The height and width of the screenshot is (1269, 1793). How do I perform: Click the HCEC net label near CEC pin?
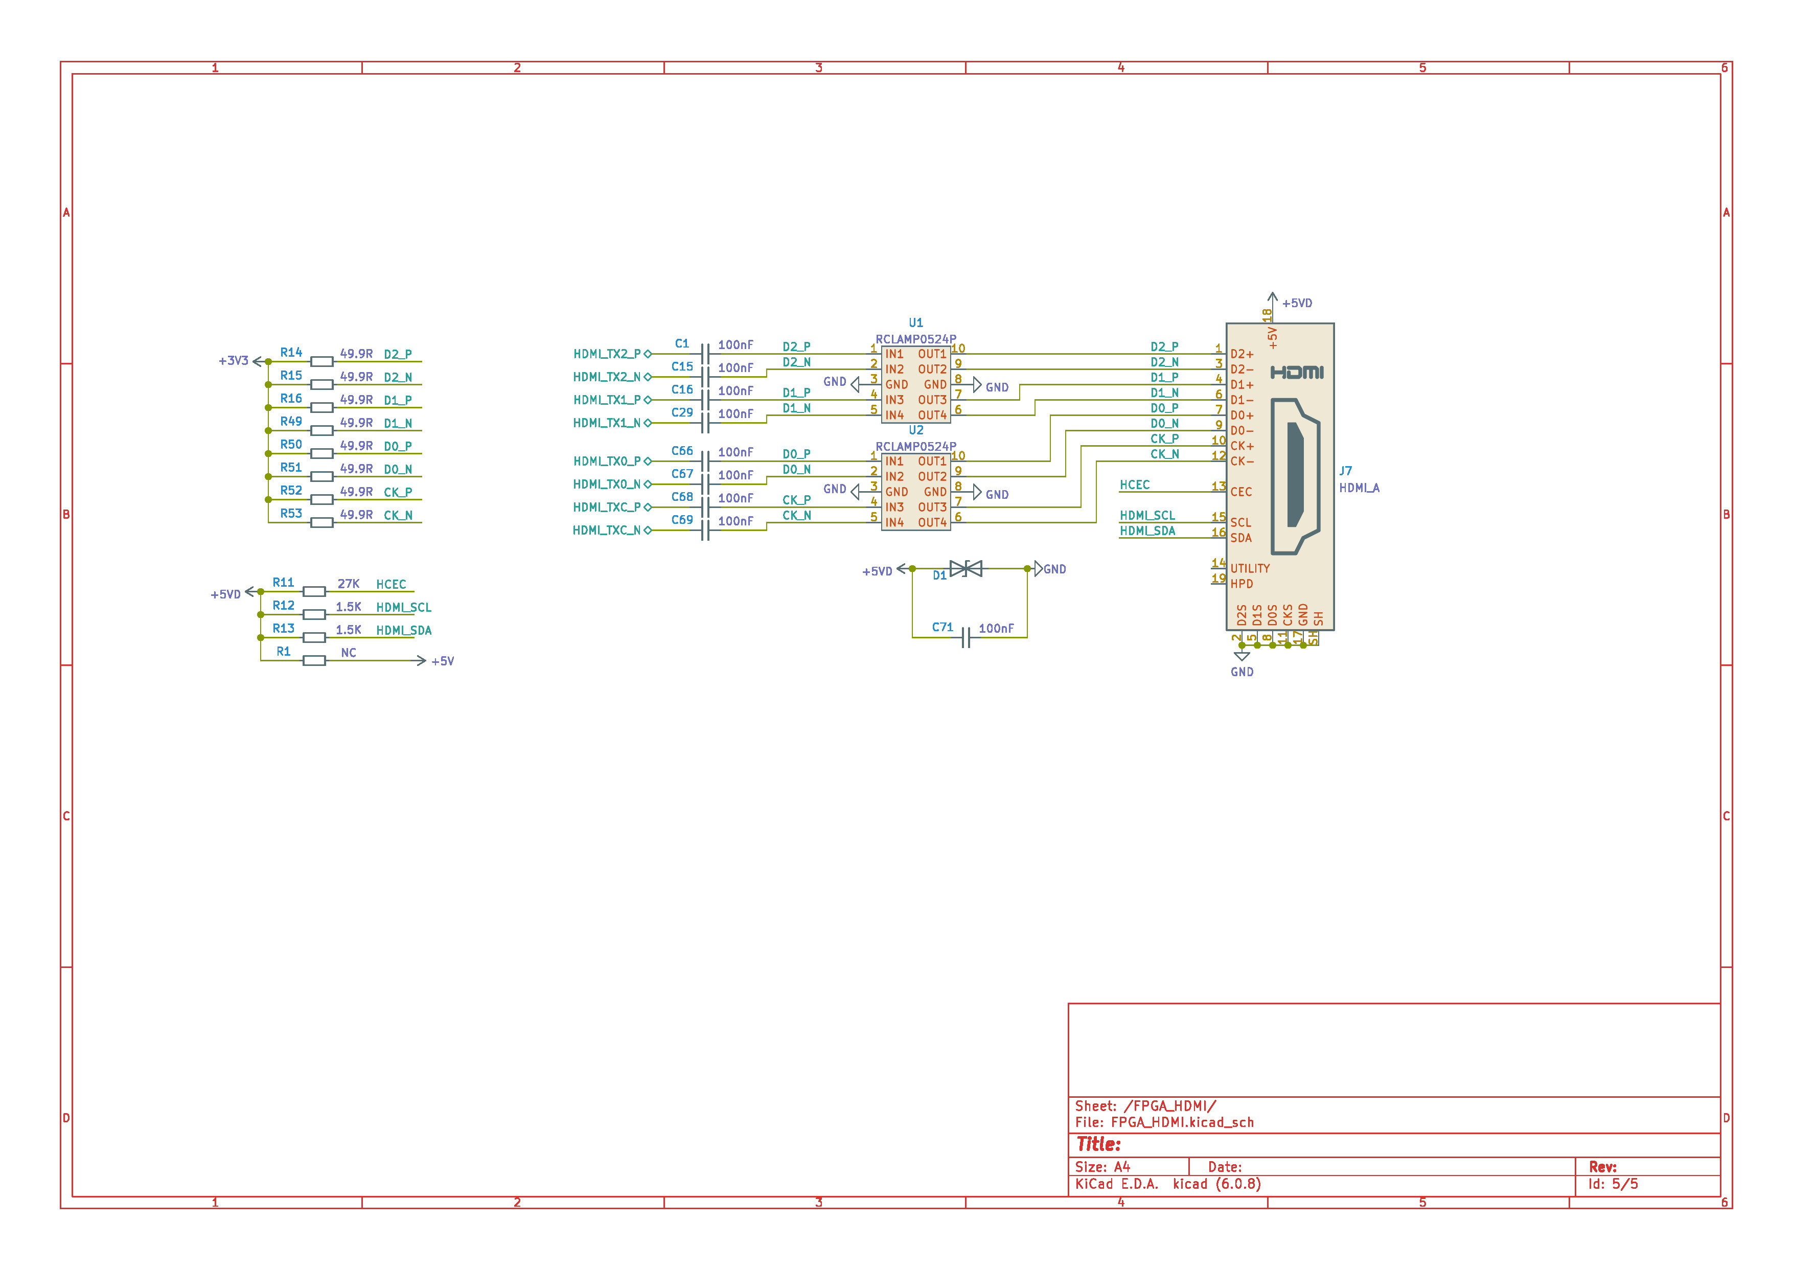(1134, 484)
